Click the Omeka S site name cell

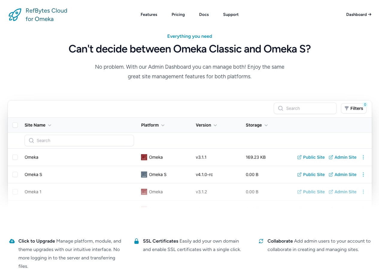33,175
